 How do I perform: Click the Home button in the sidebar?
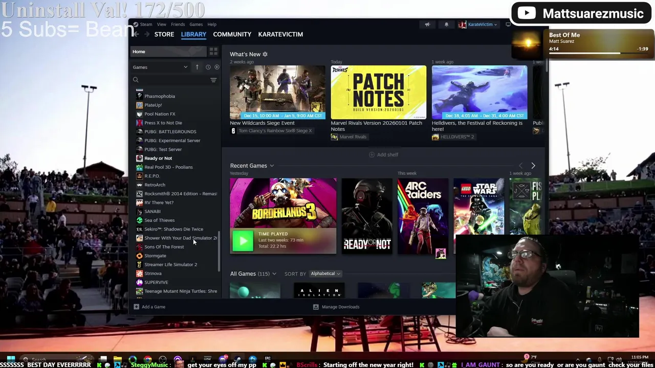coord(168,52)
